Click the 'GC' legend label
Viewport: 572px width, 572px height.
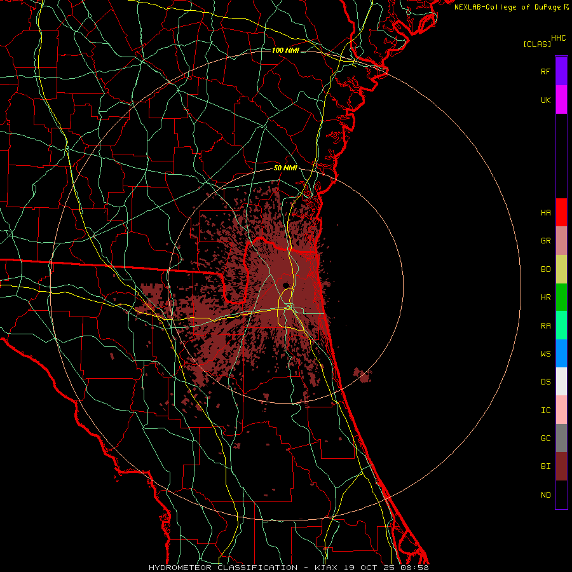click(545, 438)
